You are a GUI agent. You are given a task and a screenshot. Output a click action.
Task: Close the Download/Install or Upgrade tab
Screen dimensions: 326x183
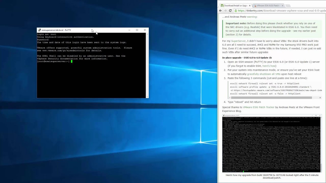click(x=250, y=6)
